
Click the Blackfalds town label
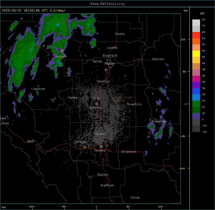[110, 56]
